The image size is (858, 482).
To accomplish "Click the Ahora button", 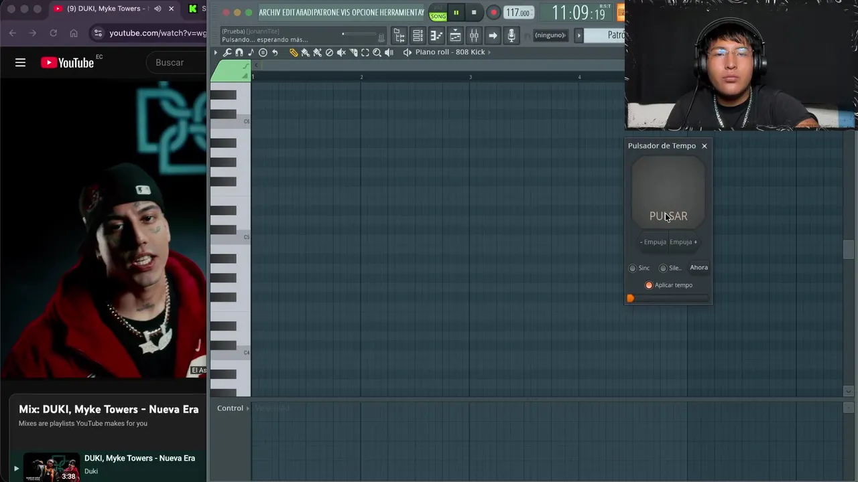I will 698,268.
